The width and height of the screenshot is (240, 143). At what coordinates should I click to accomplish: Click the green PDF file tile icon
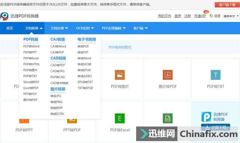(168, 118)
